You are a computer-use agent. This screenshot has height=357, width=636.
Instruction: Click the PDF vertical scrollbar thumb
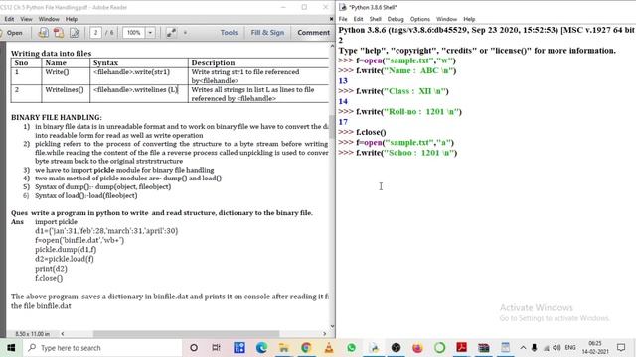332,126
